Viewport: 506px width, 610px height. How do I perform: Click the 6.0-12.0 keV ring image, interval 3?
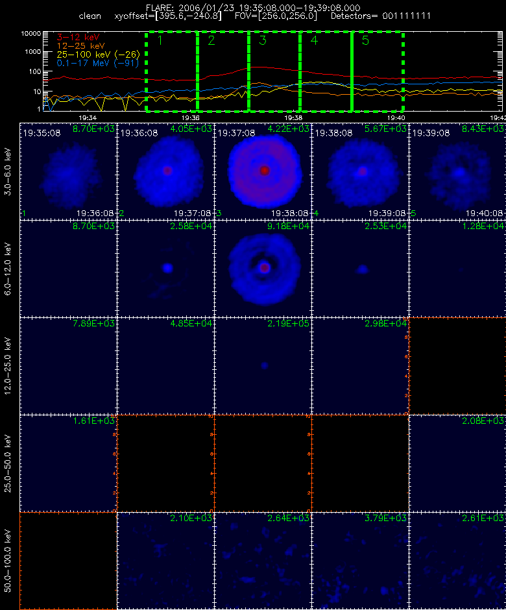coord(263,269)
